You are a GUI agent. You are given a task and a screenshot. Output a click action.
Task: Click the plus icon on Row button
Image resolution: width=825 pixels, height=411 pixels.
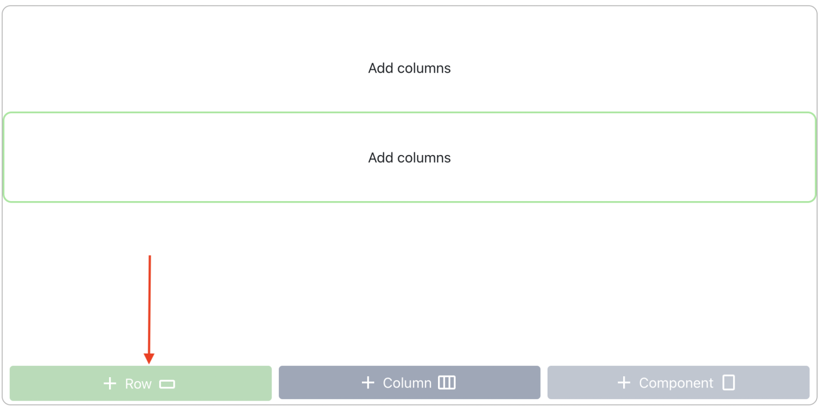coord(110,384)
